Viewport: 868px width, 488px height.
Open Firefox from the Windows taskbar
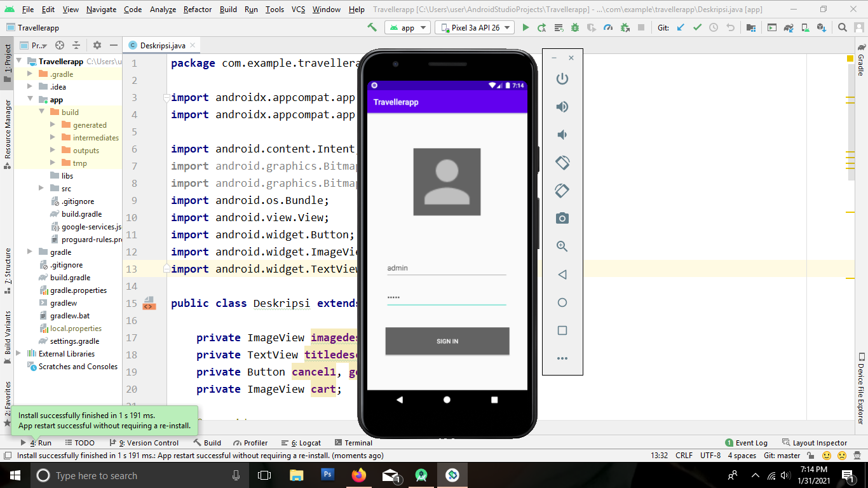pos(359,475)
